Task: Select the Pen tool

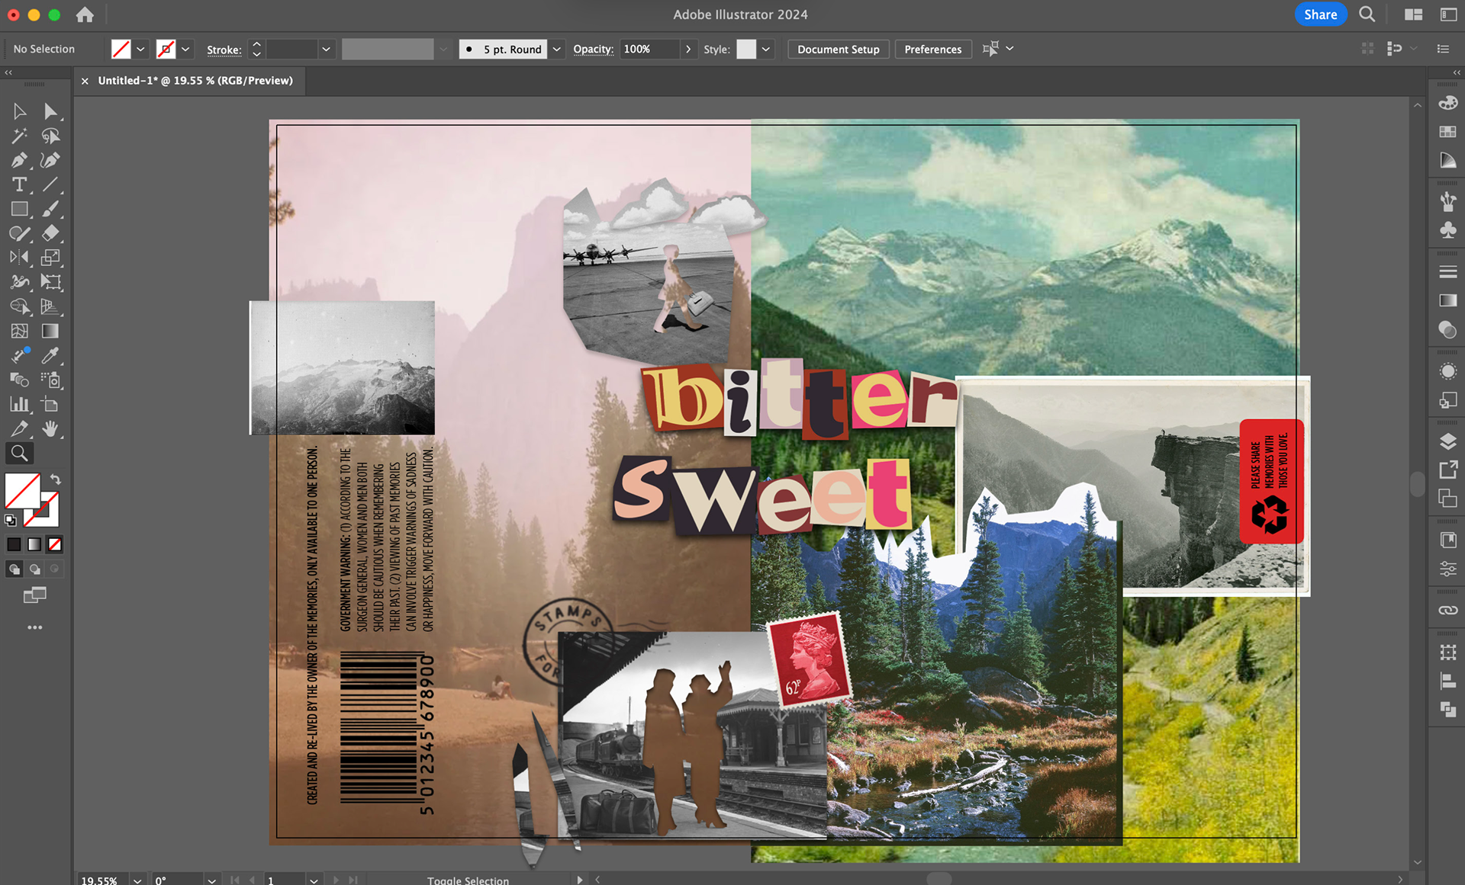Action: coord(19,160)
